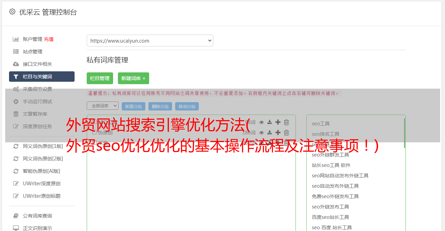The width and height of the screenshot is (445, 231).
Task: Click the 温馨提示 hint text
Action: tap(214, 93)
